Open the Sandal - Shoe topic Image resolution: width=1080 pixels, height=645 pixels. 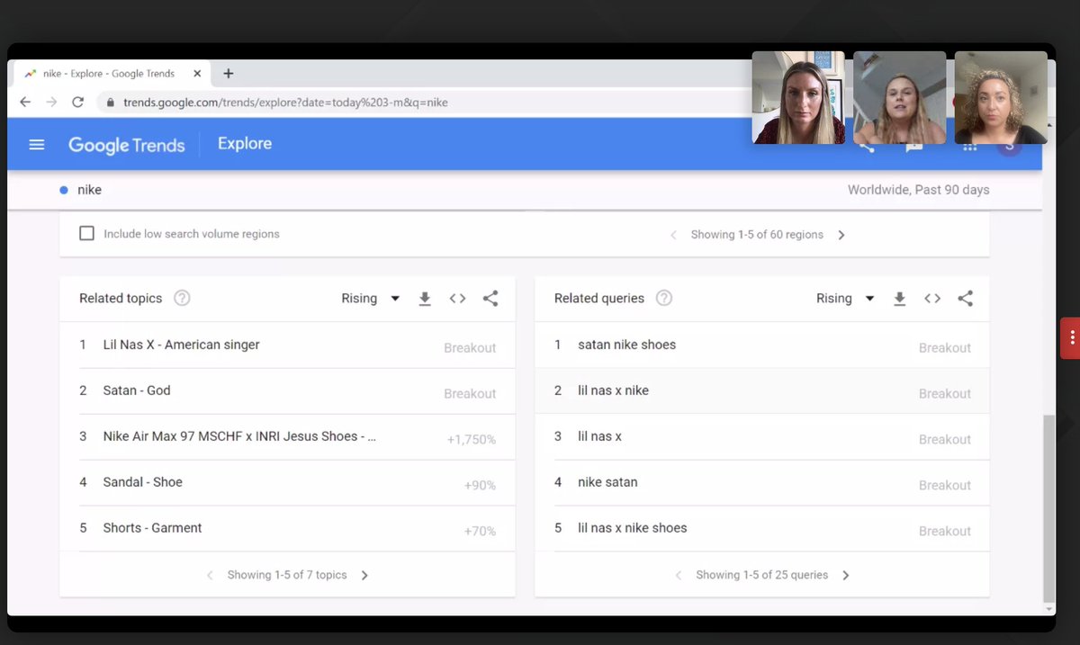point(142,482)
